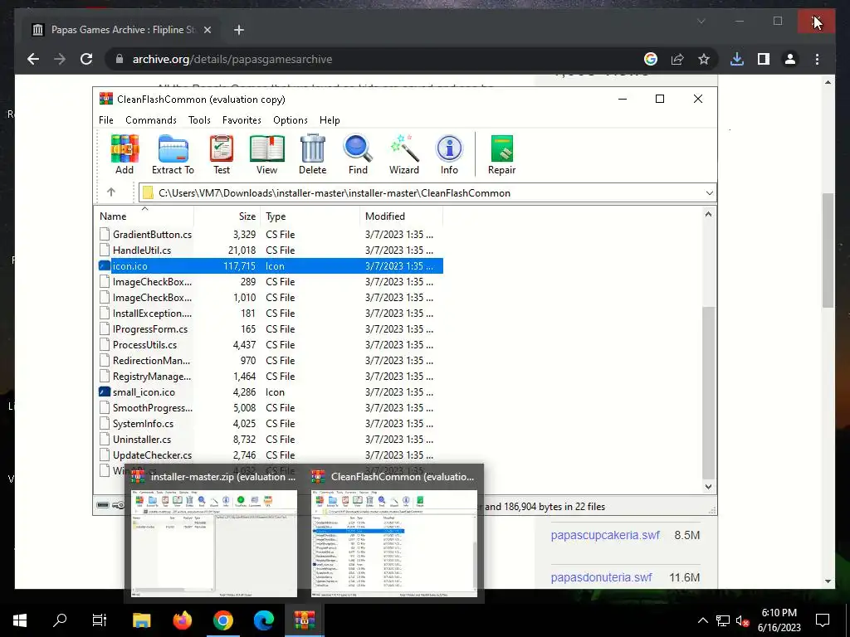Open the Find magnifier tool
This screenshot has width=850, height=637.
(358, 154)
